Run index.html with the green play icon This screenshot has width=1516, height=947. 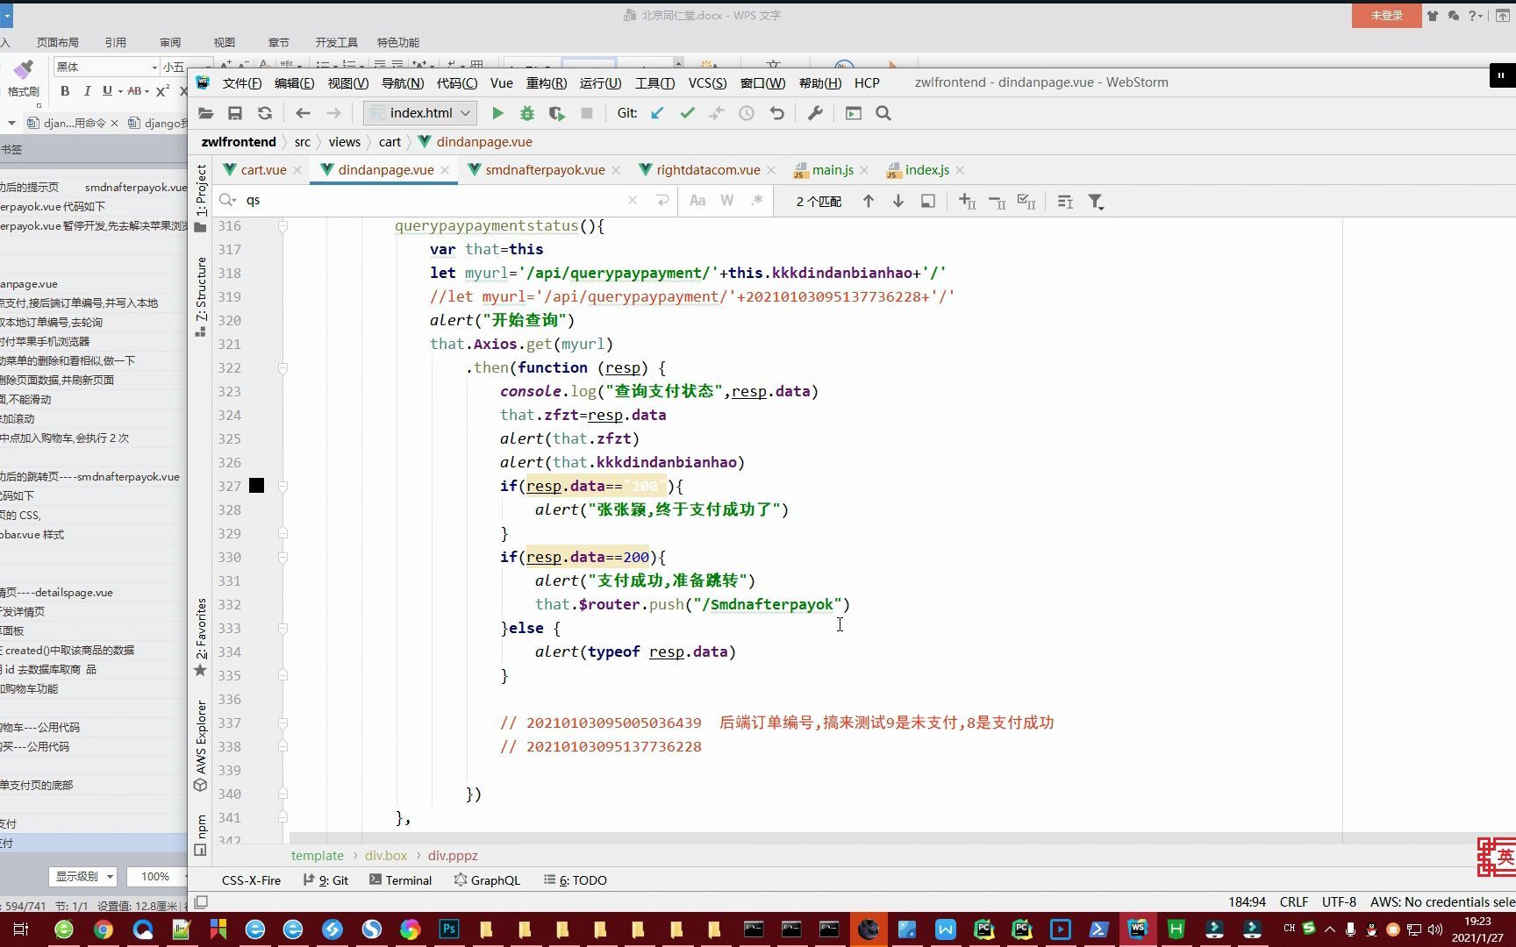point(497,113)
